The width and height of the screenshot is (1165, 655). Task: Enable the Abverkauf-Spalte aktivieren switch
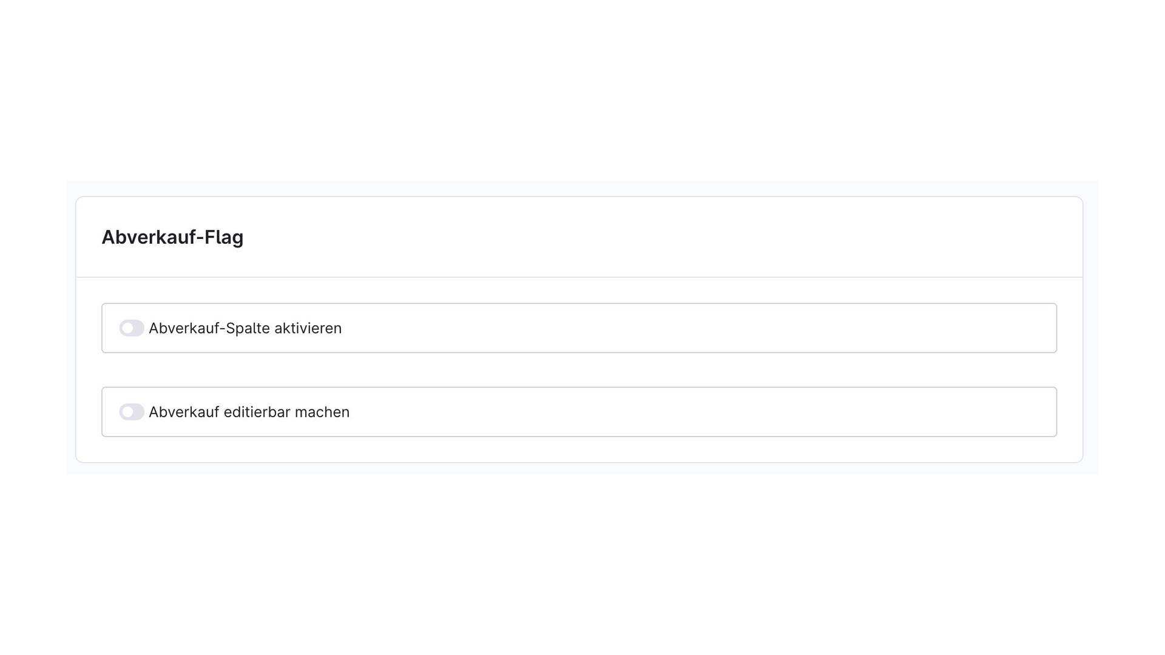click(132, 328)
